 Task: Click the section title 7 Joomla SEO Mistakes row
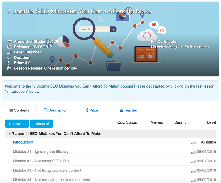[x=110, y=134]
